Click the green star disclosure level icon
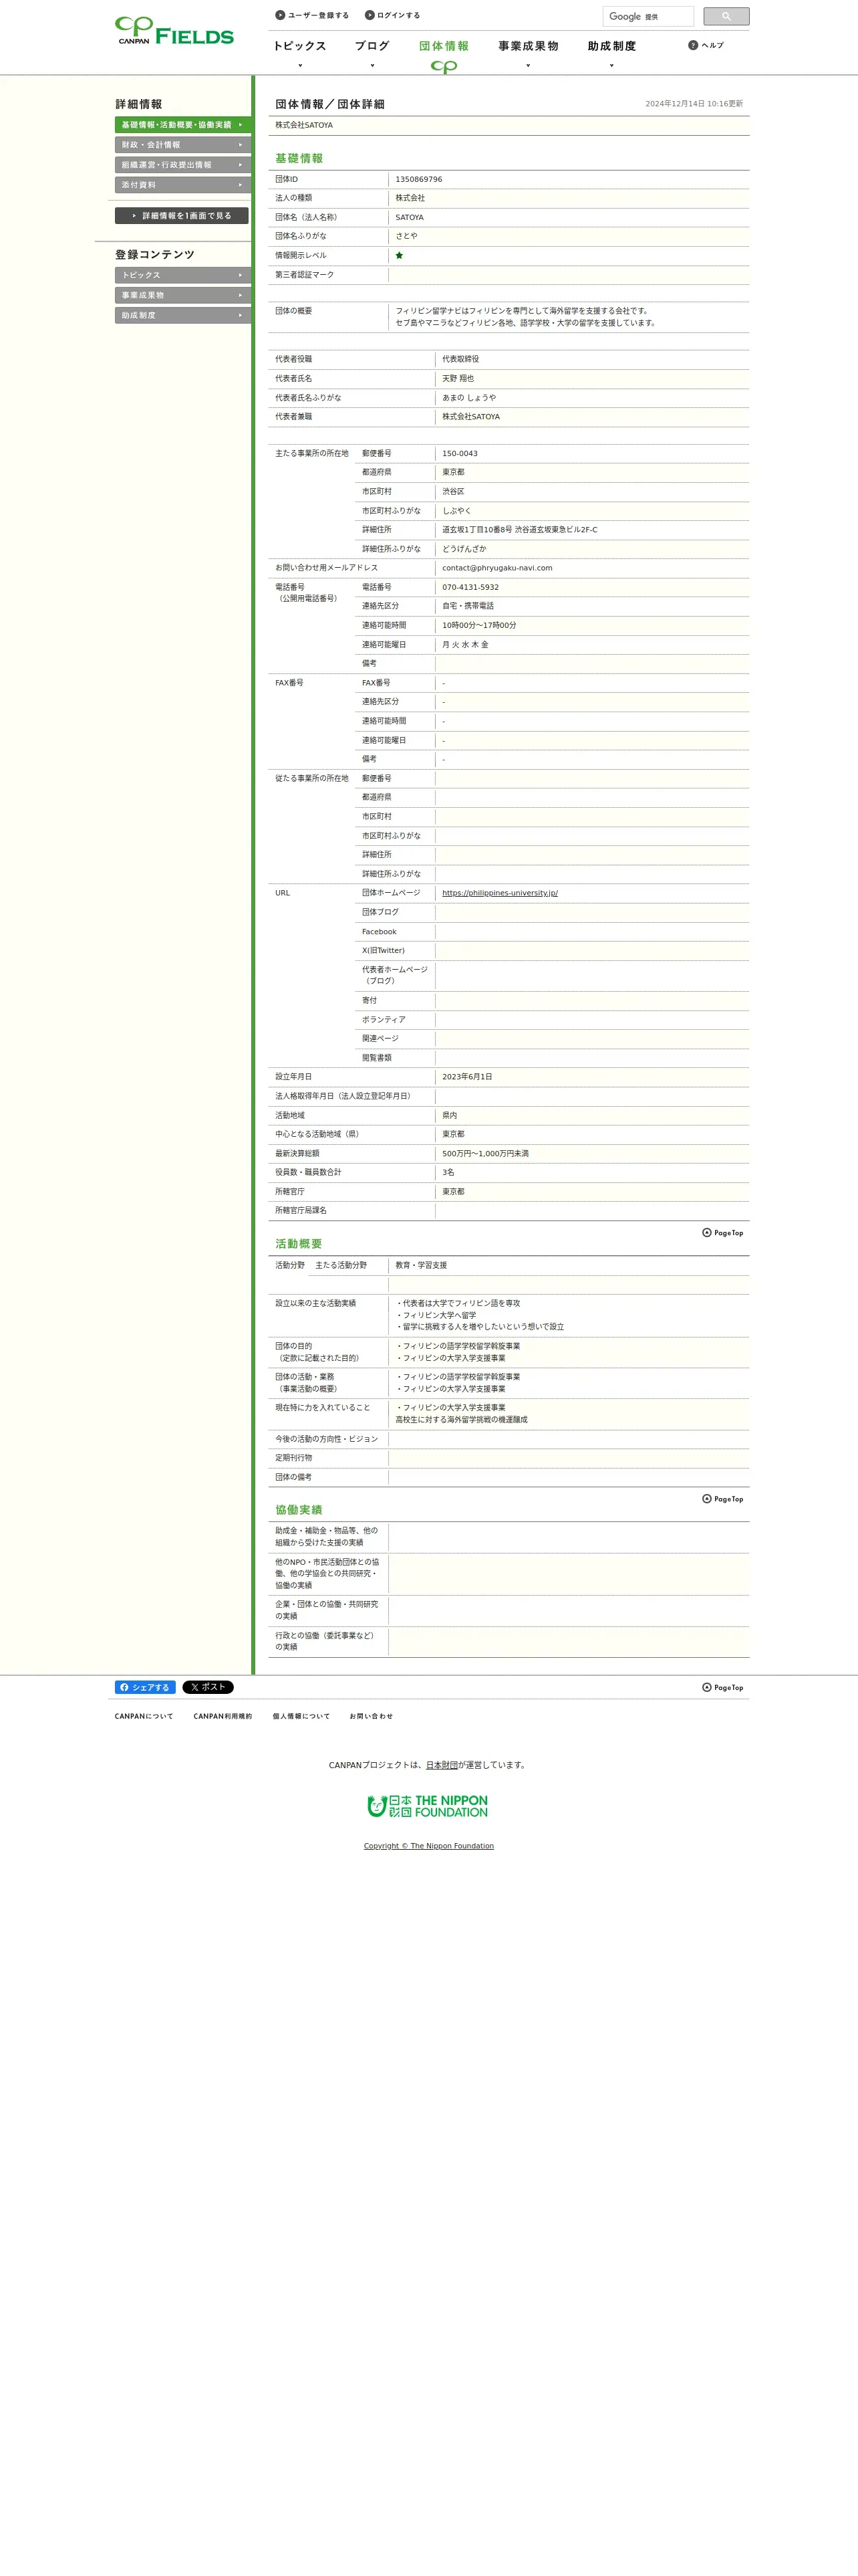858x2576 pixels. click(x=400, y=255)
